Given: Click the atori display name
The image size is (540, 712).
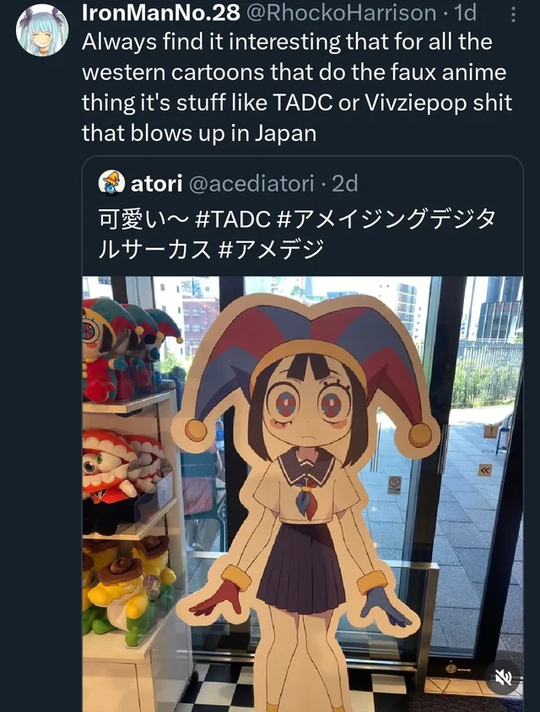Looking at the screenshot, I should pyautogui.click(x=156, y=183).
